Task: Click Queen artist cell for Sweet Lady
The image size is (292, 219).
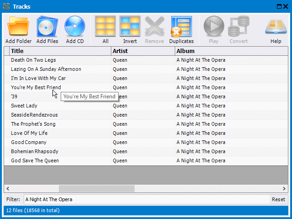Action: (x=143, y=106)
